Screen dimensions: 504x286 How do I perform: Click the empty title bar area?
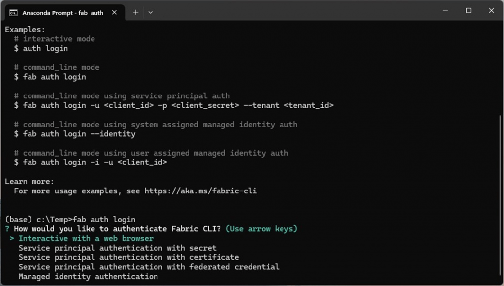click(295, 11)
